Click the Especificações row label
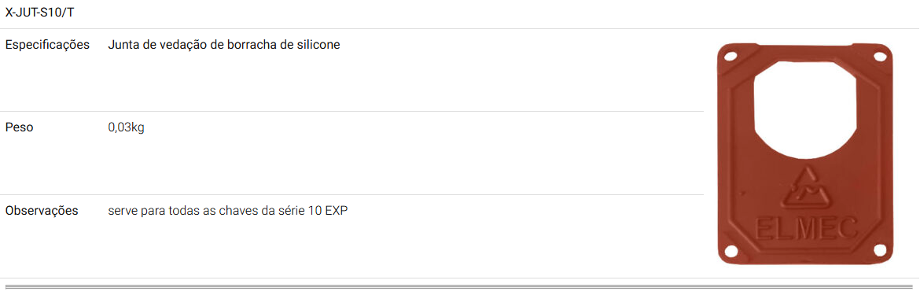920x295 pixels. tap(47, 45)
